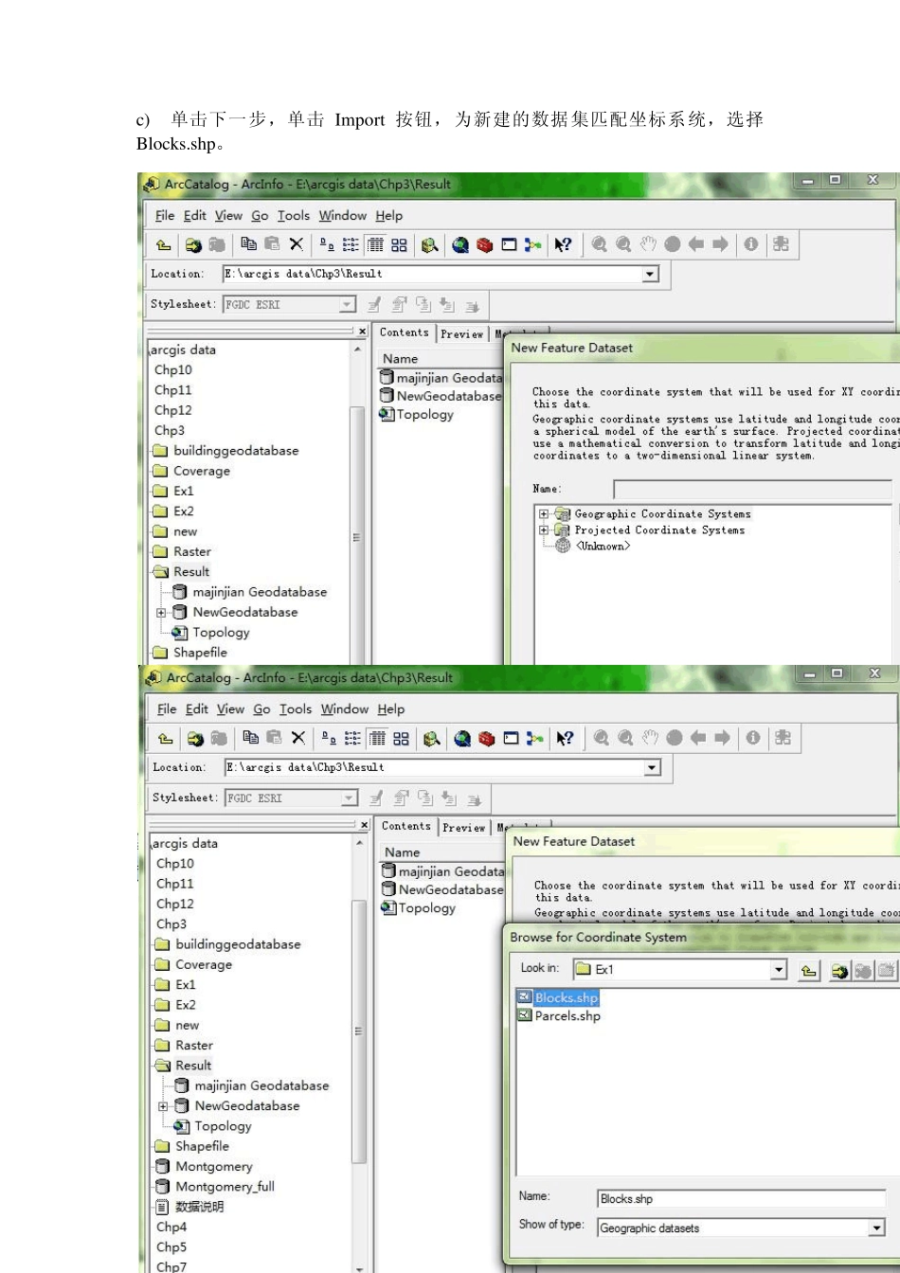Select Unknown coordinate system entry
This screenshot has height=1273, width=900.
pos(602,546)
